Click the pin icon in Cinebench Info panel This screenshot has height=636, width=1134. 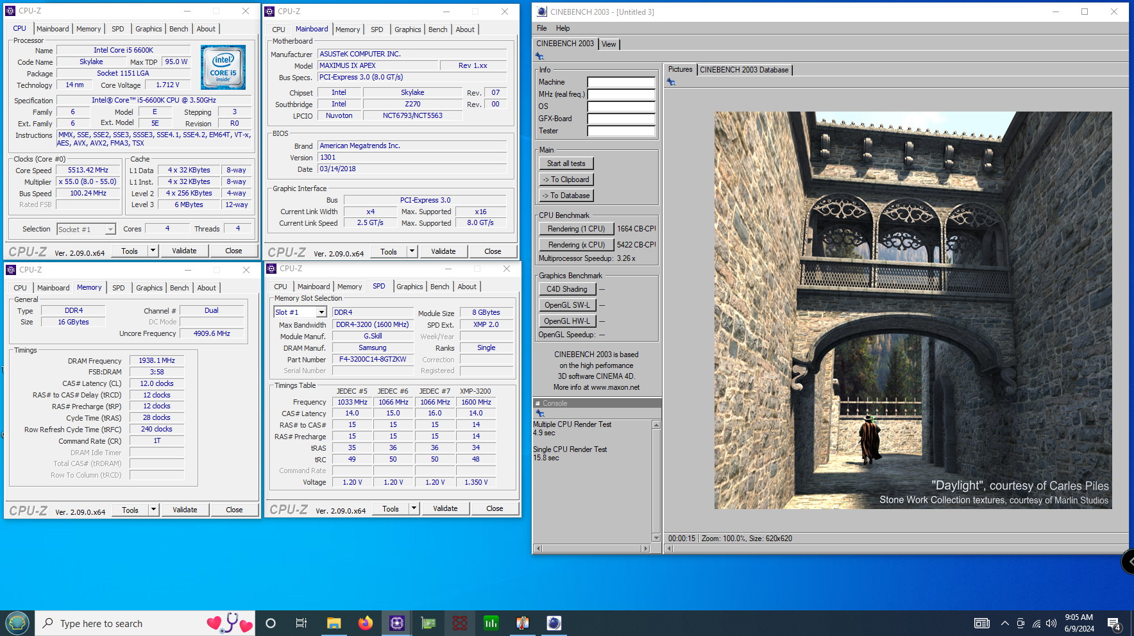click(539, 56)
